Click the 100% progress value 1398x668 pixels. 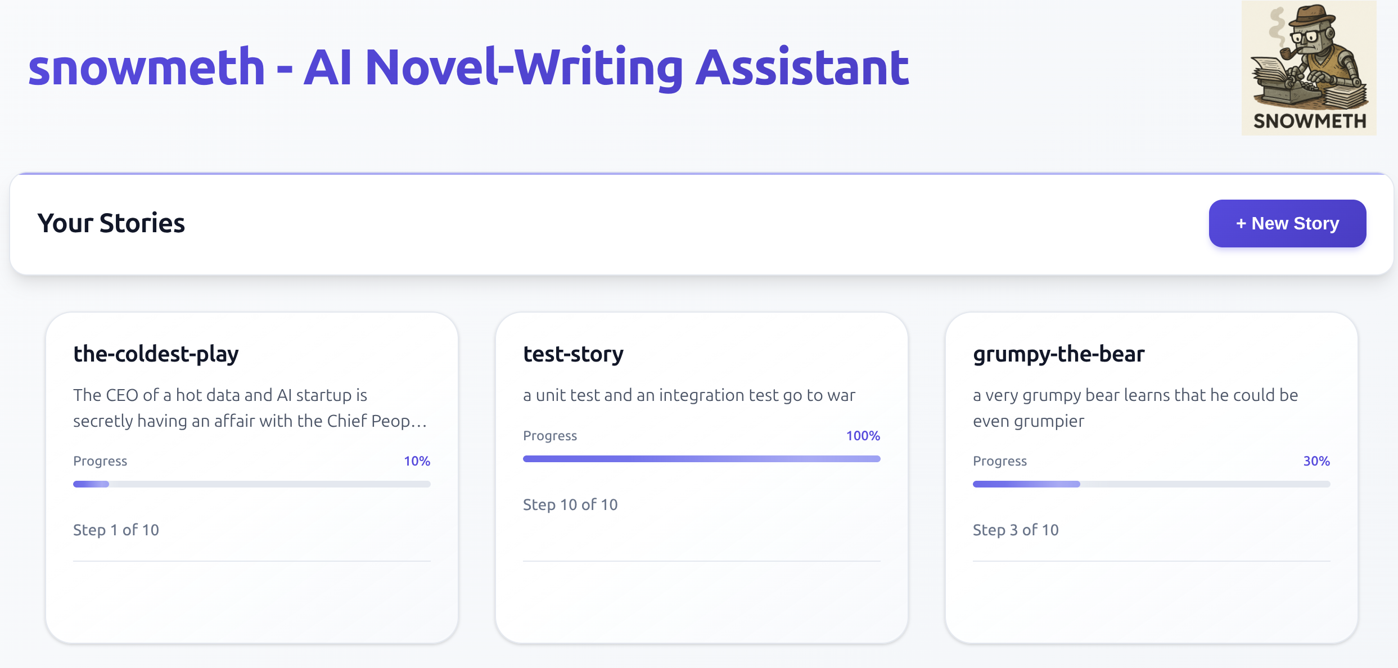tap(863, 436)
